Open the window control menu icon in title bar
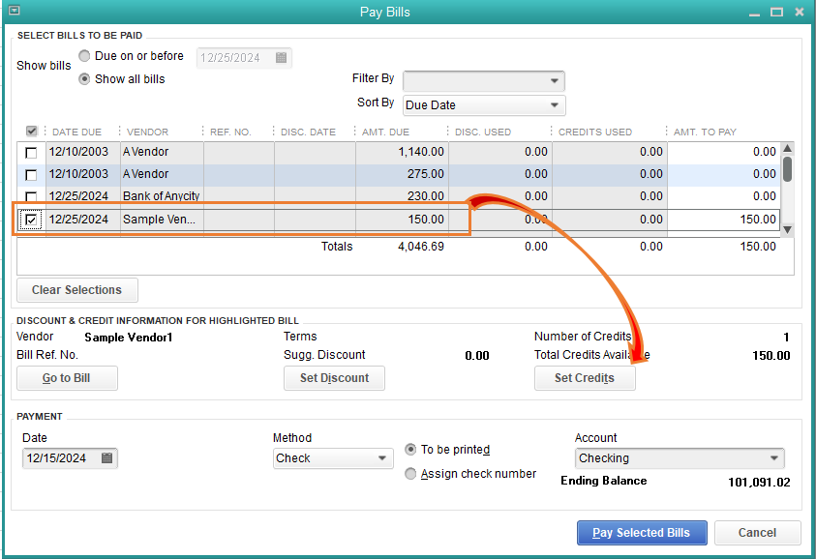Viewport: 816px width, 559px height. coord(15,10)
